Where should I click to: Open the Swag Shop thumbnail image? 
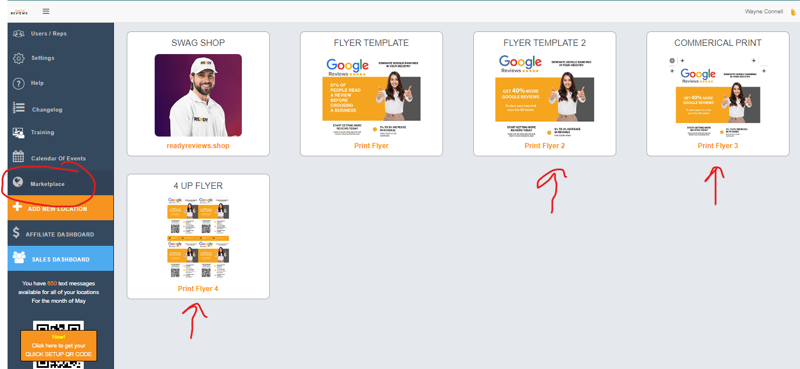198,95
